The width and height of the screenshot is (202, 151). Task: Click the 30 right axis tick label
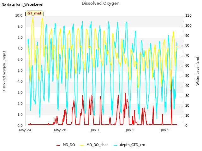pyautogui.click(x=187, y=96)
